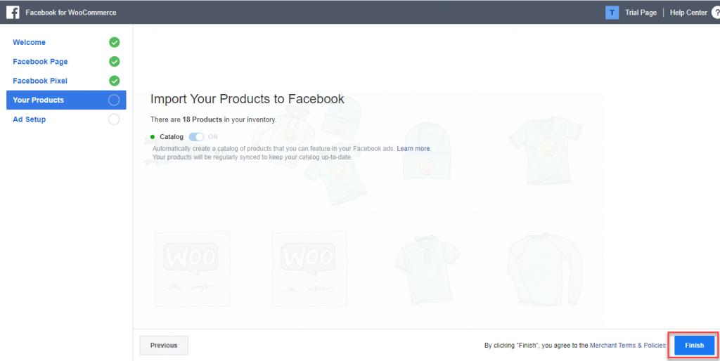Go to the Facebook Page step
Viewport: 720px width, 361px height.
40,62
